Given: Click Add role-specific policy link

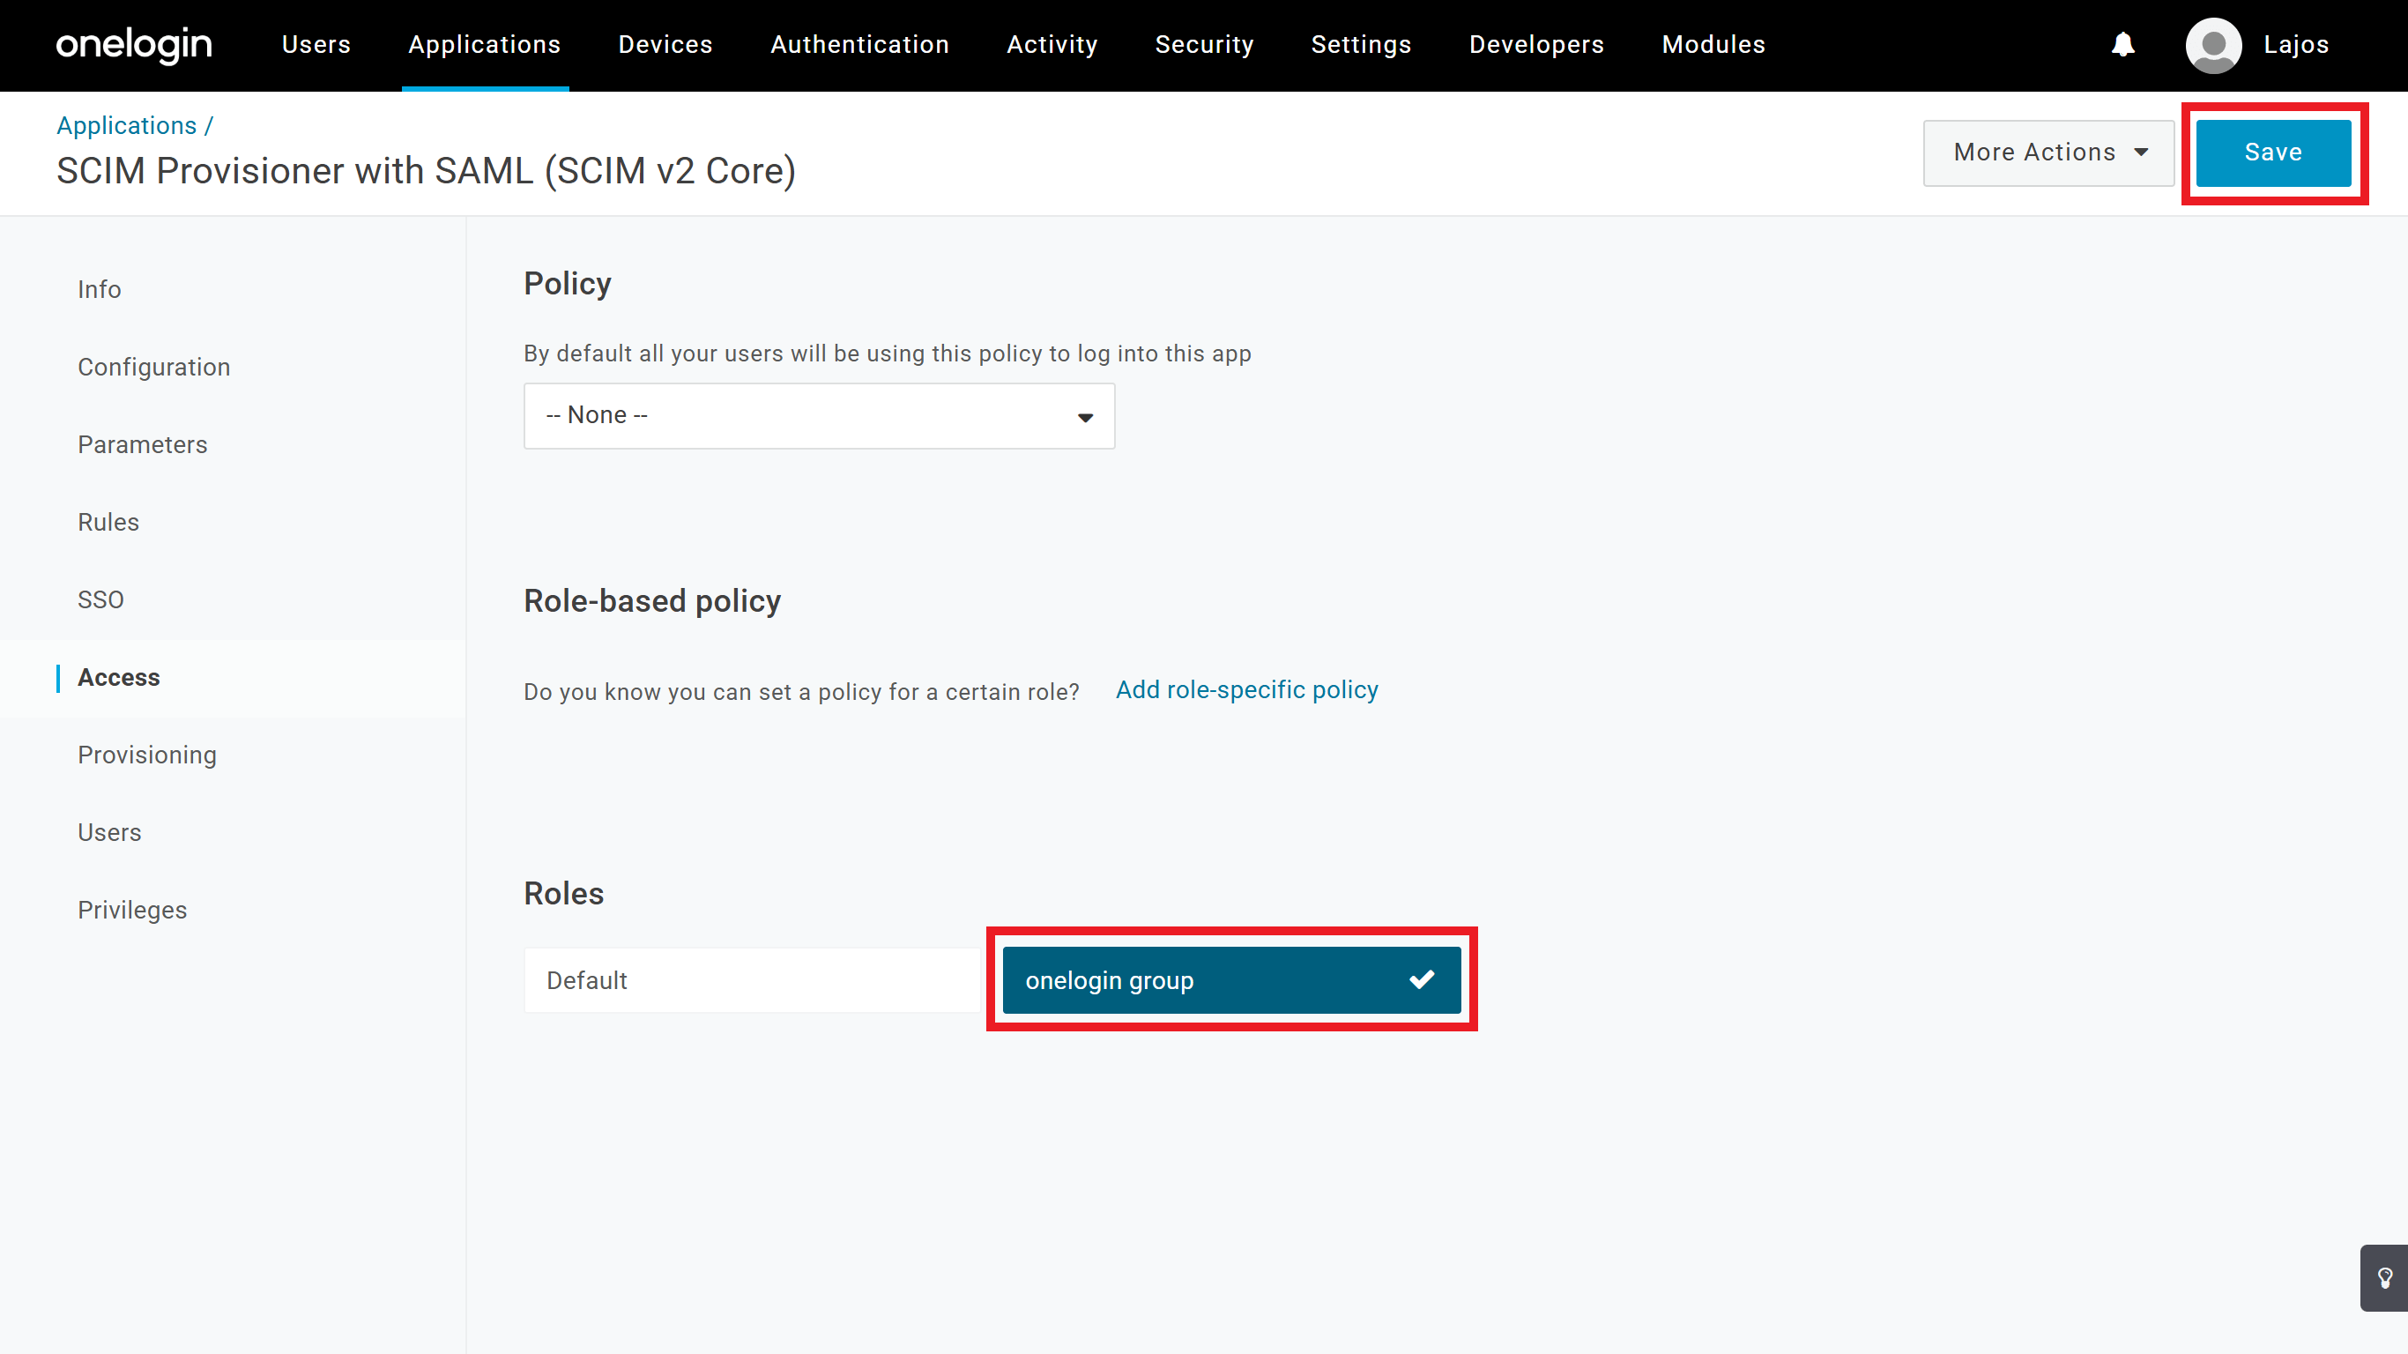Looking at the screenshot, I should pyautogui.click(x=1246, y=690).
